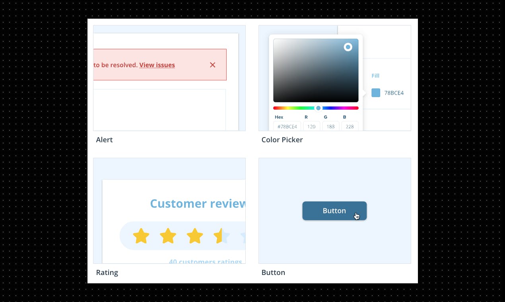The height and width of the screenshot is (302, 505).
Task: Click the Fill label in color panel
Action: [376, 75]
